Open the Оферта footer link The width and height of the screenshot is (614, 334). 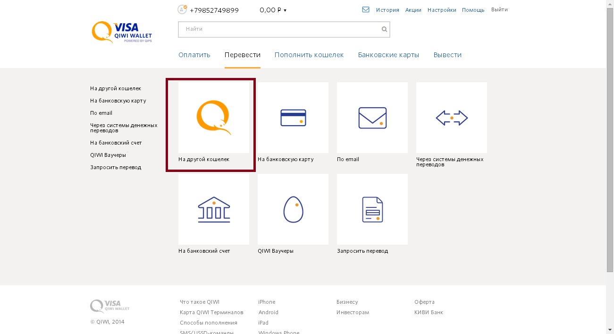tap(425, 302)
